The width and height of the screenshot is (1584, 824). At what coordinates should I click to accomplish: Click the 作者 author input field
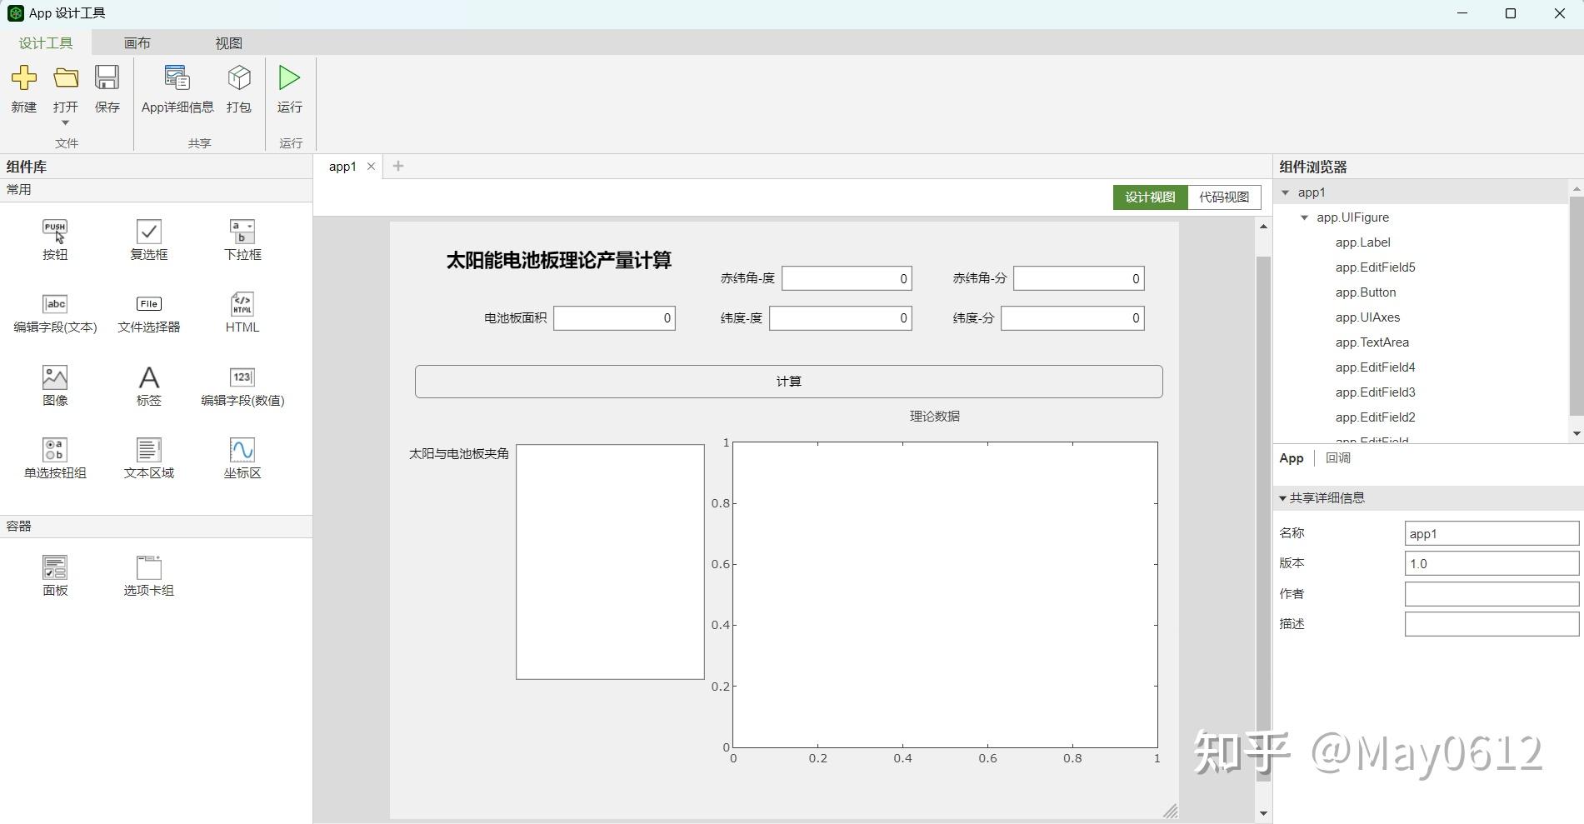[1492, 594]
